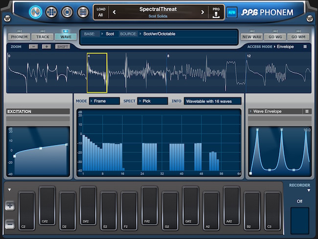The image size is (318, 239).
Task: Open the SPECT Pick dropdown
Action: point(153,101)
